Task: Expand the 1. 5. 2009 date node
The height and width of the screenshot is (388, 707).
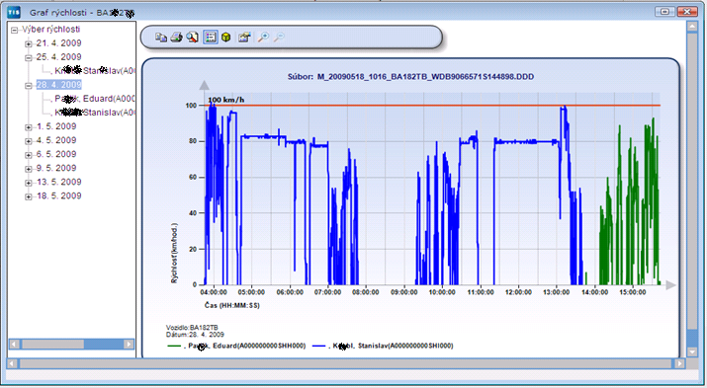Action: [29, 127]
